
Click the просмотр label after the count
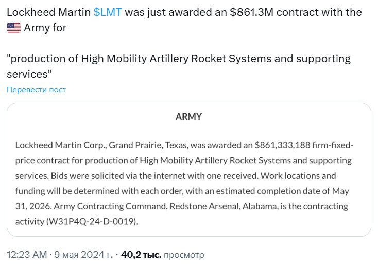pyautogui.click(x=184, y=255)
